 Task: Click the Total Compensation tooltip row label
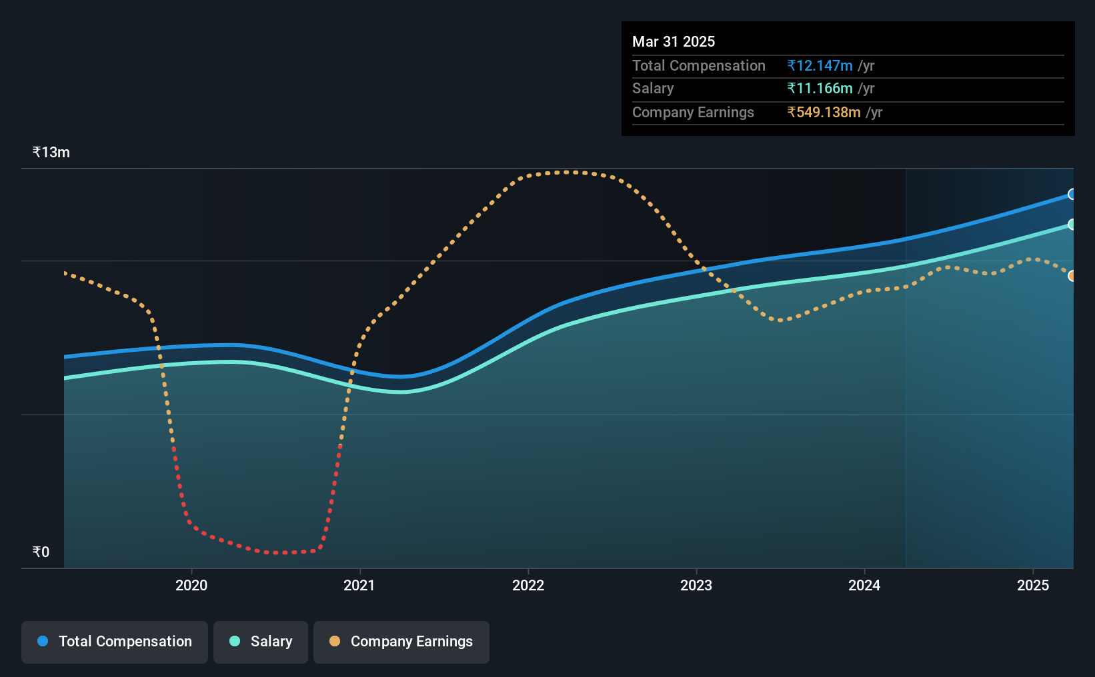point(699,65)
